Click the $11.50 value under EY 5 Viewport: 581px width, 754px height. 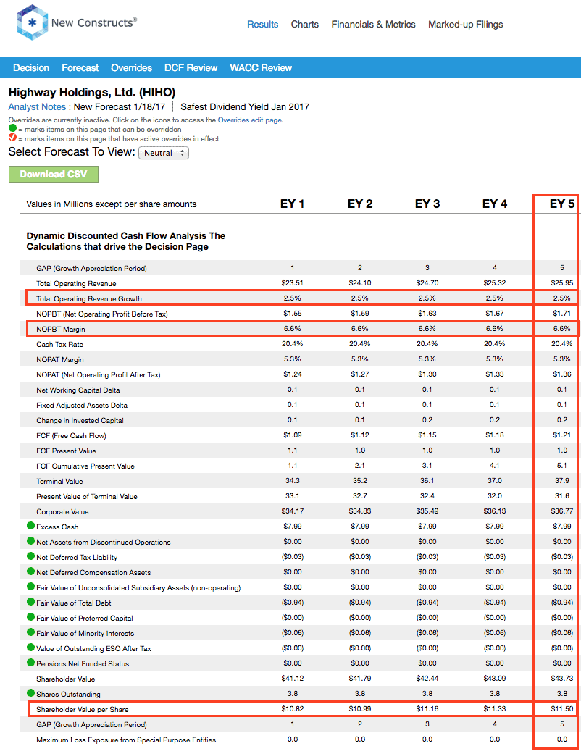(x=561, y=709)
